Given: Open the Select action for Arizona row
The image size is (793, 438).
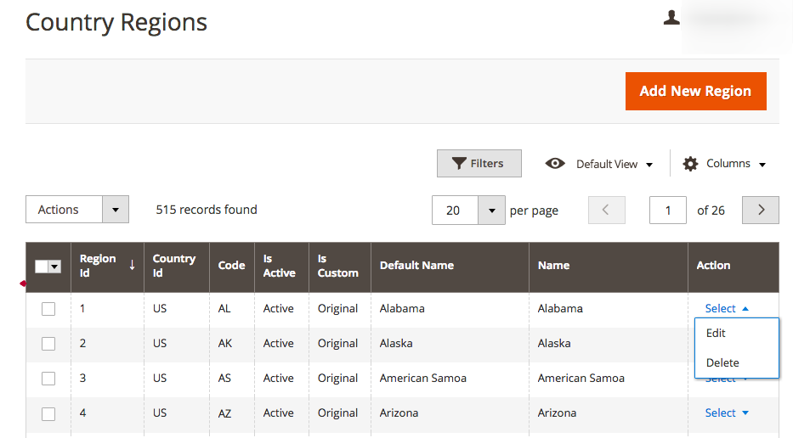Looking at the screenshot, I should 726,413.
